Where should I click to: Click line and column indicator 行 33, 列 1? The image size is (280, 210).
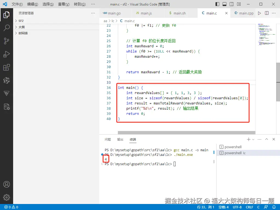pyautogui.click(x=206, y=207)
